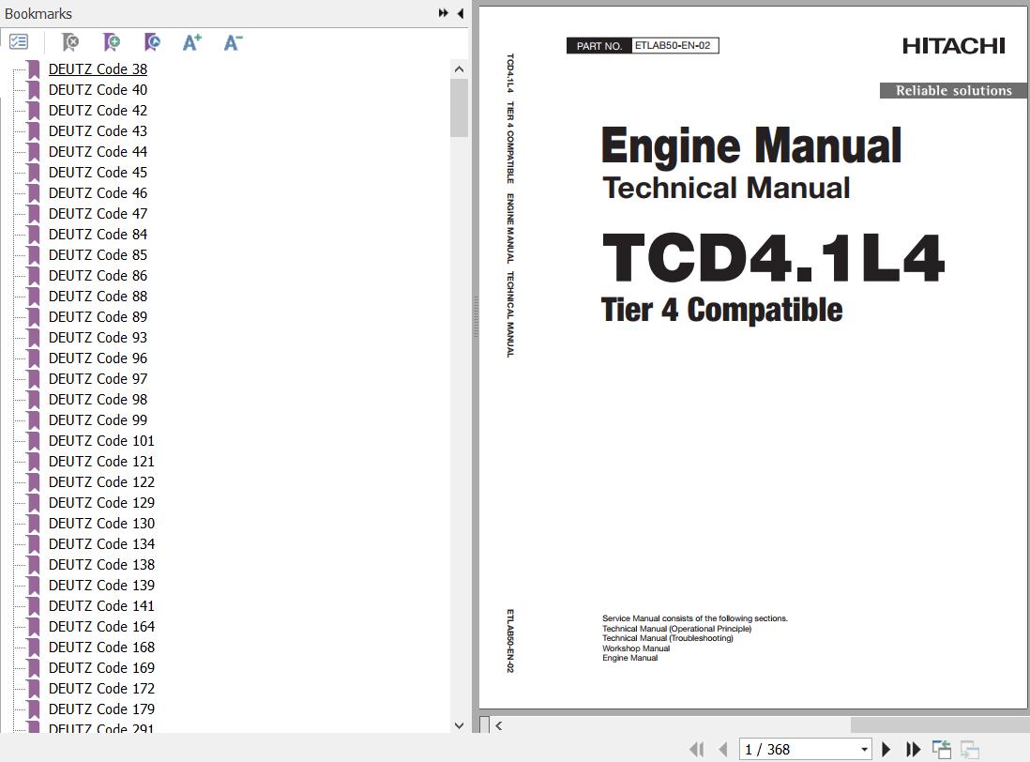Open bookmark DEUTZ Code 85
This screenshot has height=762, width=1030.
[x=98, y=255]
